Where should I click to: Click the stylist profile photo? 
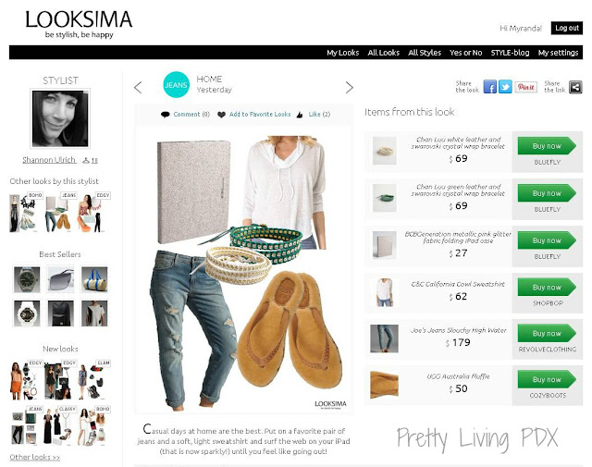point(60,118)
